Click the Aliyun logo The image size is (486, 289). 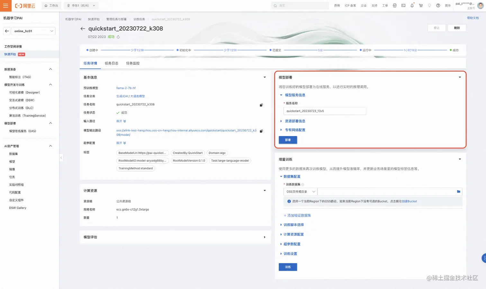tap(25, 6)
